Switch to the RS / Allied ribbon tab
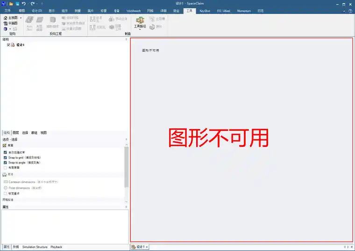 [x=224, y=11]
